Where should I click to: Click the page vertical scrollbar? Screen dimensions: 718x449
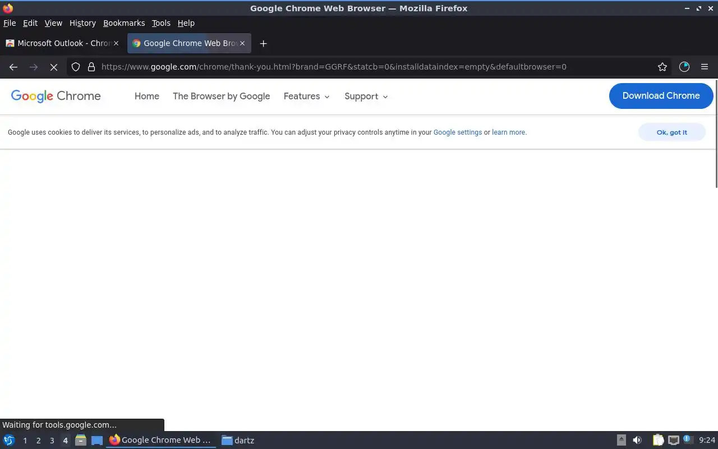pos(716,135)
